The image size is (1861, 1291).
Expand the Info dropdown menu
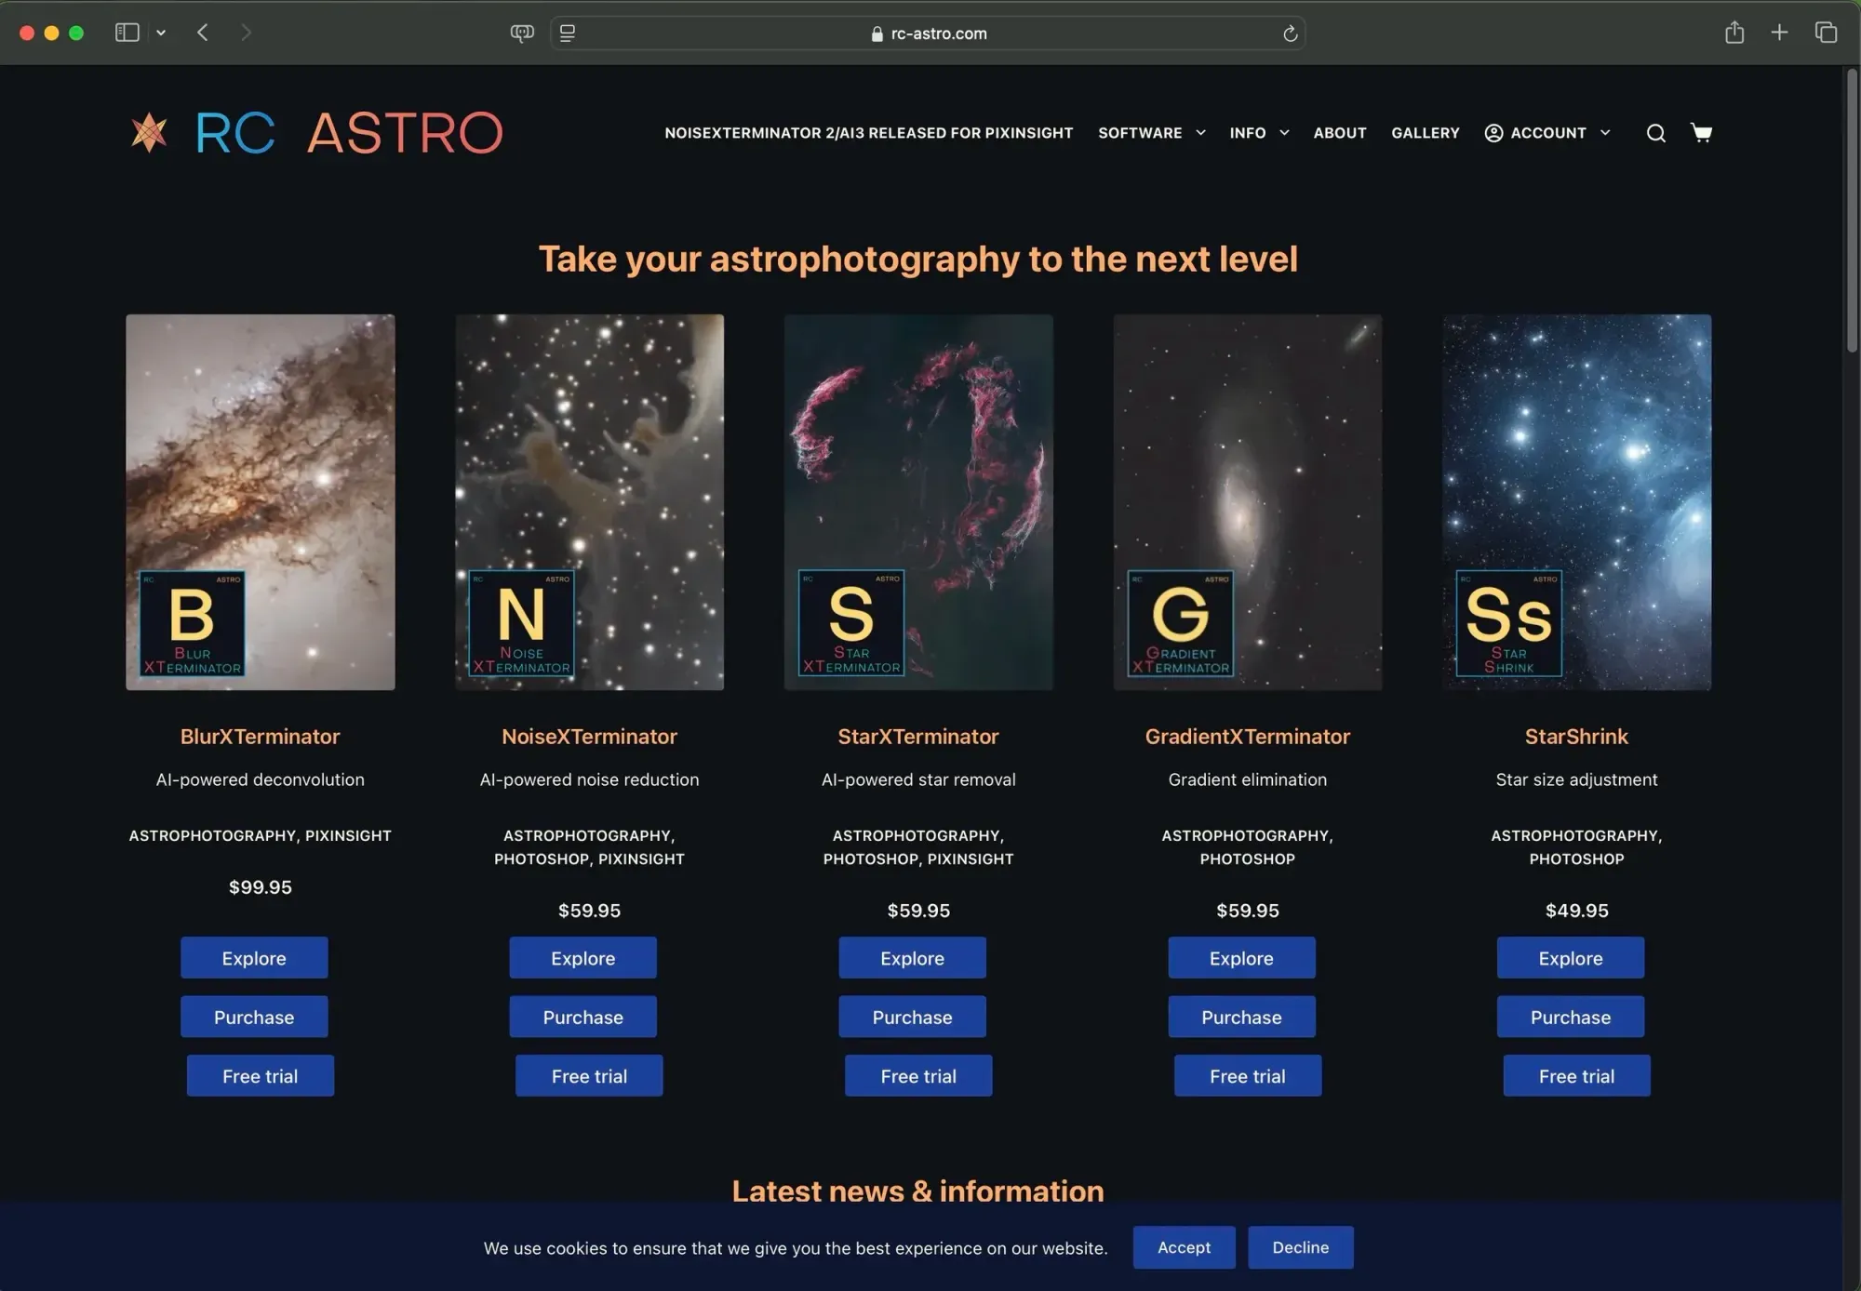point(1258,133)
